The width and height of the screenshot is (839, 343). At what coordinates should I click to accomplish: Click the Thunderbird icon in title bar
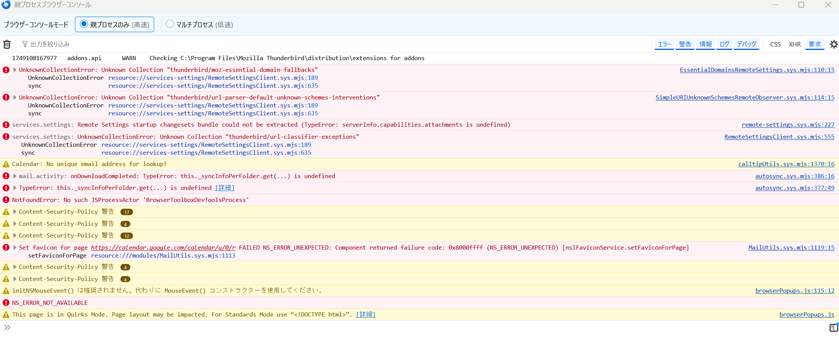click(6, 5)
